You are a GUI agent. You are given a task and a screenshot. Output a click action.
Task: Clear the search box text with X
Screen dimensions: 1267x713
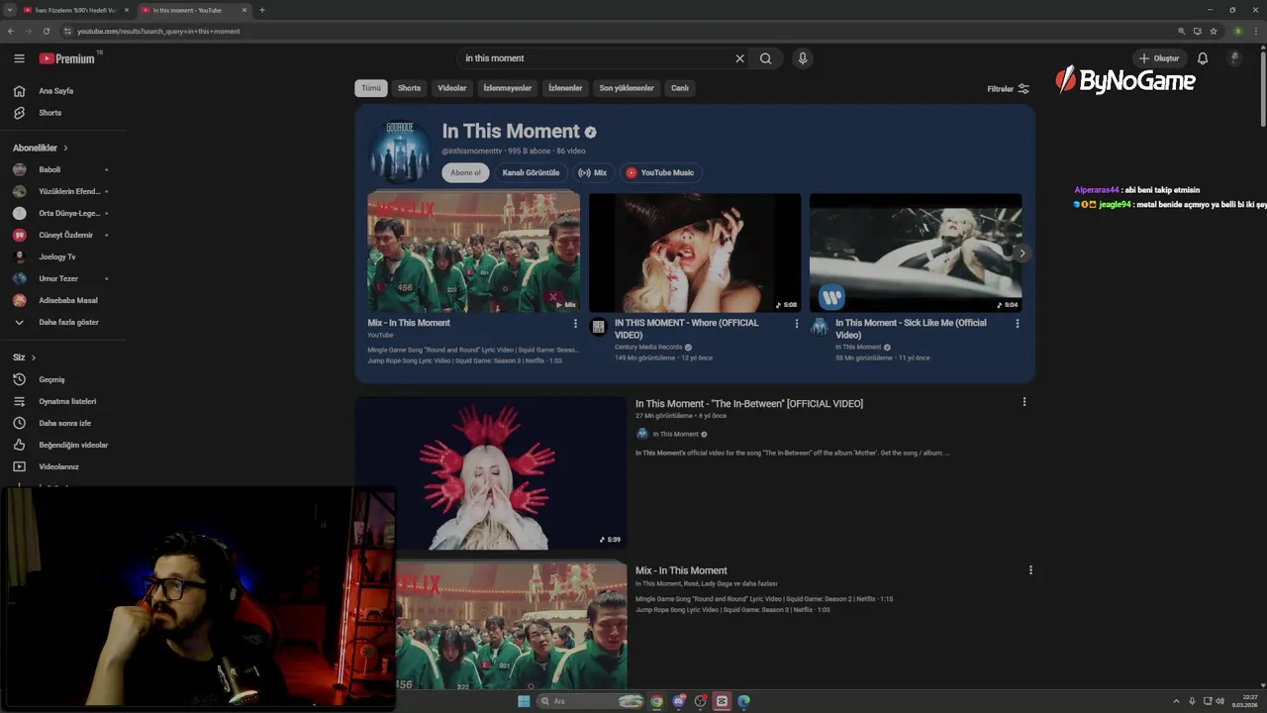[x=739, y=58]
